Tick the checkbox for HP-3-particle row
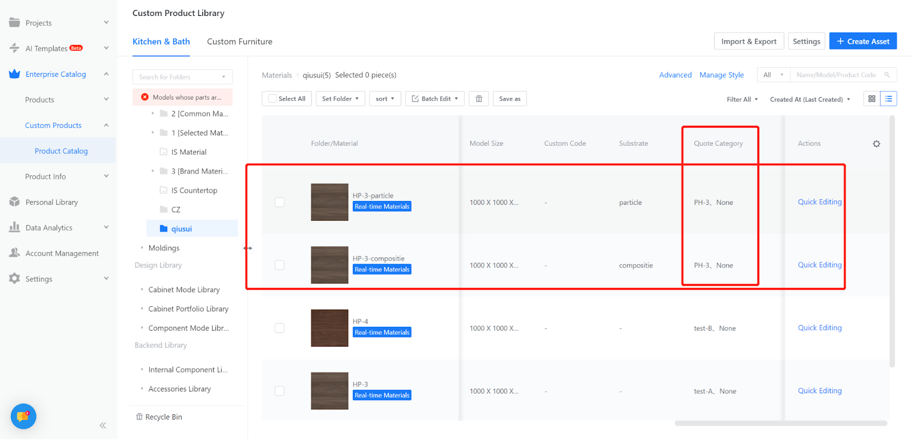Viewport: 912px width, 440px height. (x=279, y=203)
